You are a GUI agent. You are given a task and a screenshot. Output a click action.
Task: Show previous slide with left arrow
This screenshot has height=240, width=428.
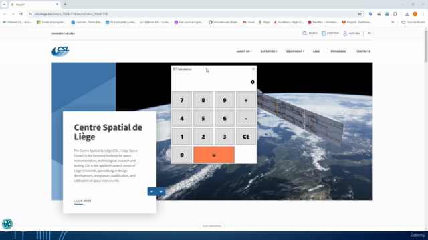click(152, 191)
